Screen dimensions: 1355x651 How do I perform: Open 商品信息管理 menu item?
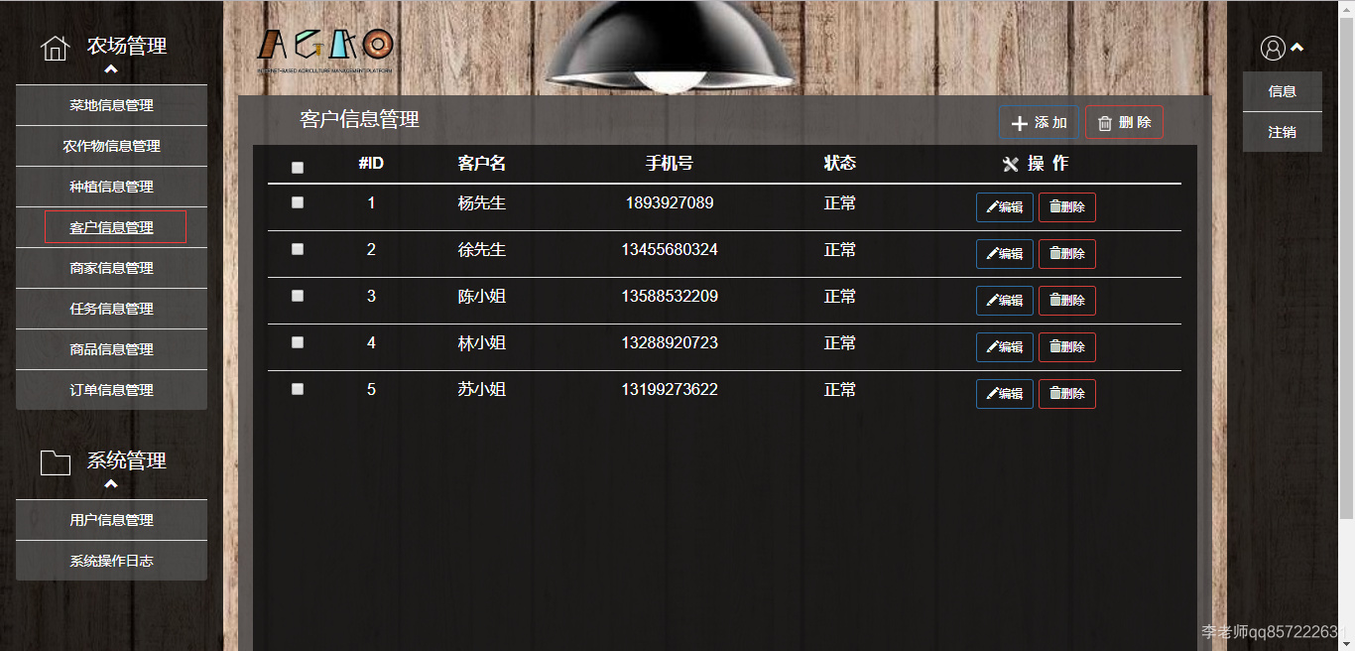(x=111, y=349)
